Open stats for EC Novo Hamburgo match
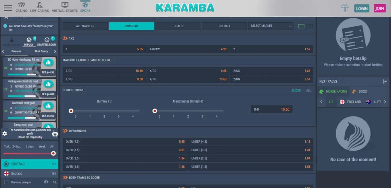 (48, 62)
